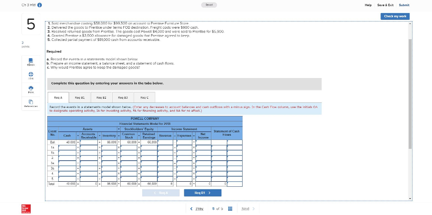Open the Hint resource

coord(31,75)
